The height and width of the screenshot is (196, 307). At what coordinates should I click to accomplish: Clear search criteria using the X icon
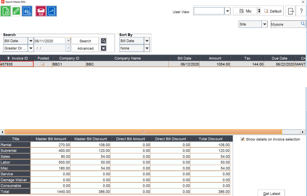pyautogui.click(x=103, y=48)
